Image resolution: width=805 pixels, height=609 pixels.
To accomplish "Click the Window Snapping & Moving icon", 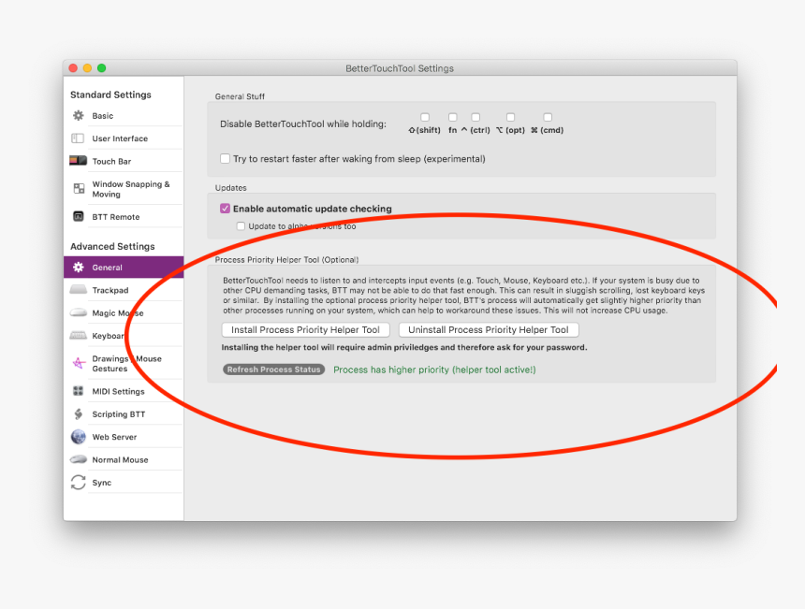I will click(x=79, y=188).
